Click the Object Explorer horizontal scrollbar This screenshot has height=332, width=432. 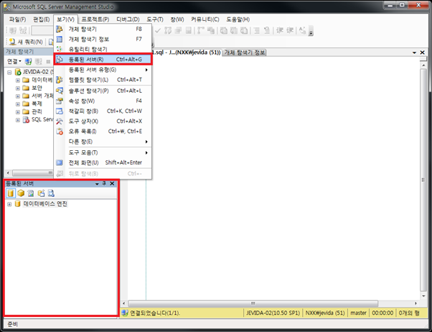click(x=32, y=173)
